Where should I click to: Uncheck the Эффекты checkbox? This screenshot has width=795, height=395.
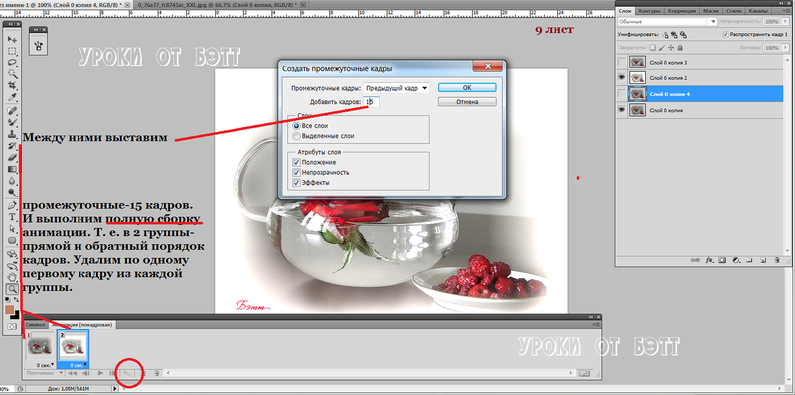tap(296, 182)
